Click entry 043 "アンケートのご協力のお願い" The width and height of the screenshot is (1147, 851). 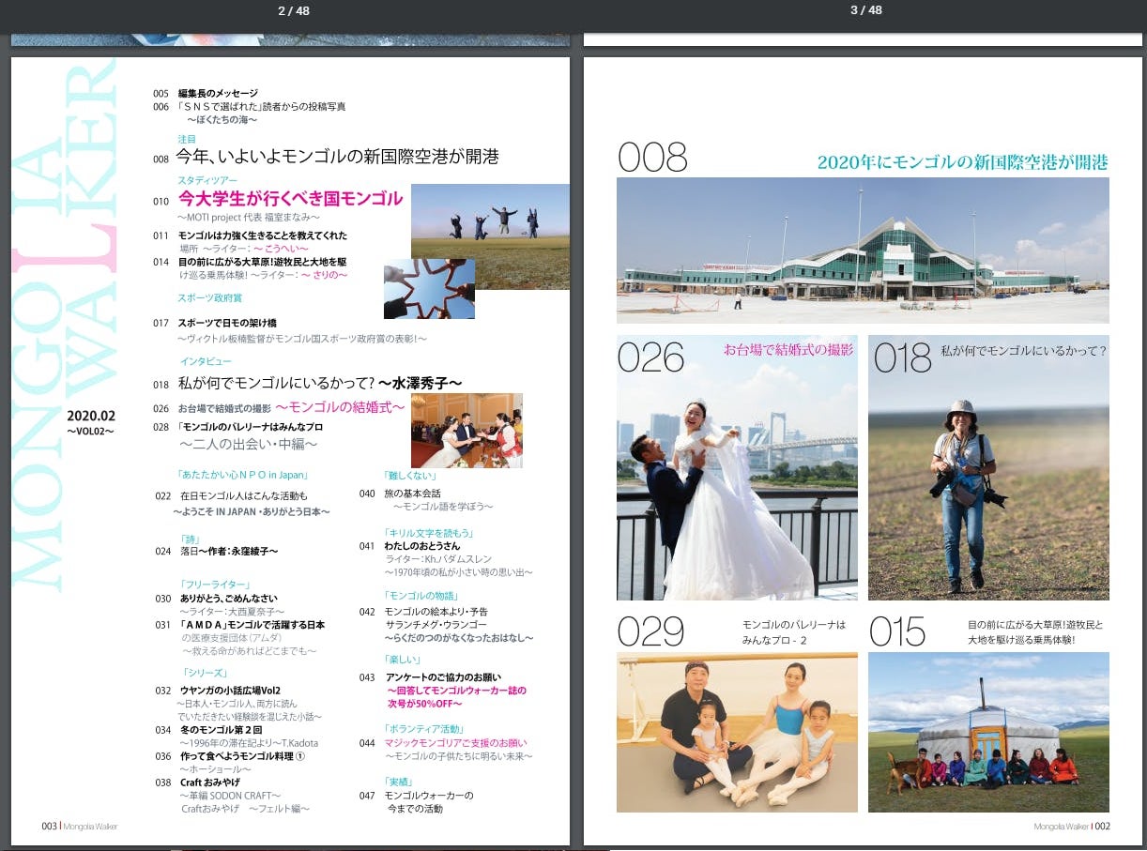coord(443,677)
